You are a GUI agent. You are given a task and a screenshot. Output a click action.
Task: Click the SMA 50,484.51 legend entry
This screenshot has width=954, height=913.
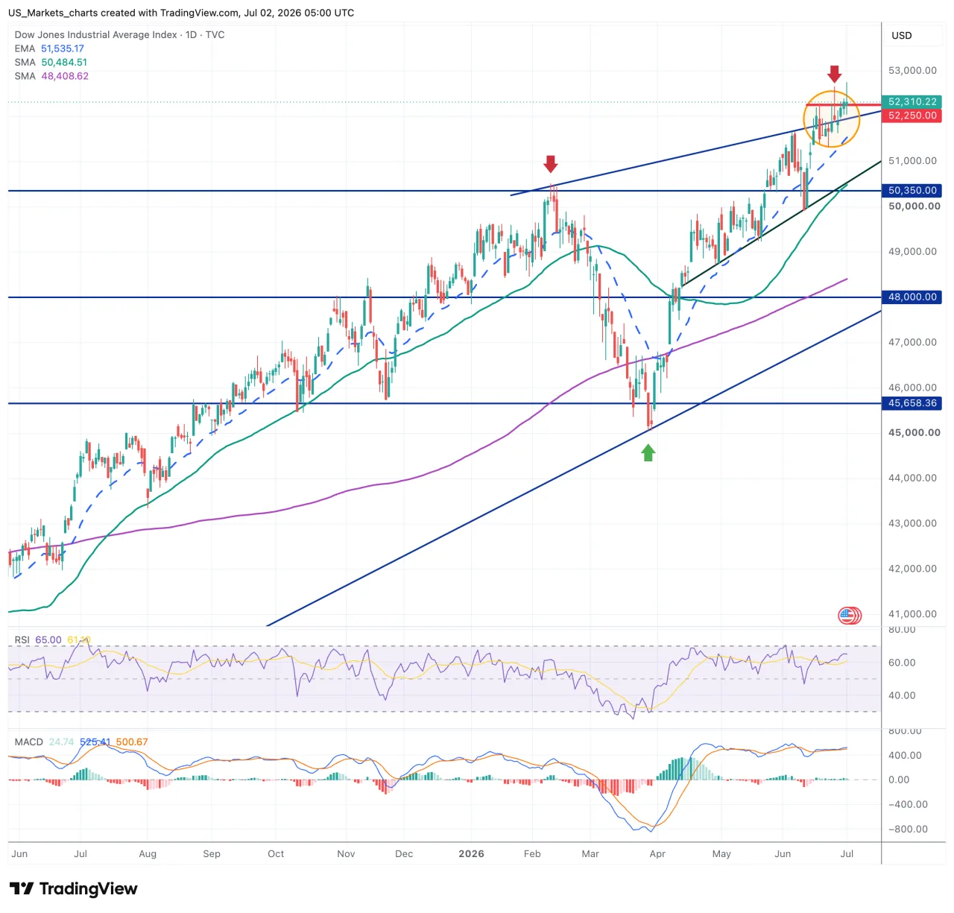click(x=51, y=63)
